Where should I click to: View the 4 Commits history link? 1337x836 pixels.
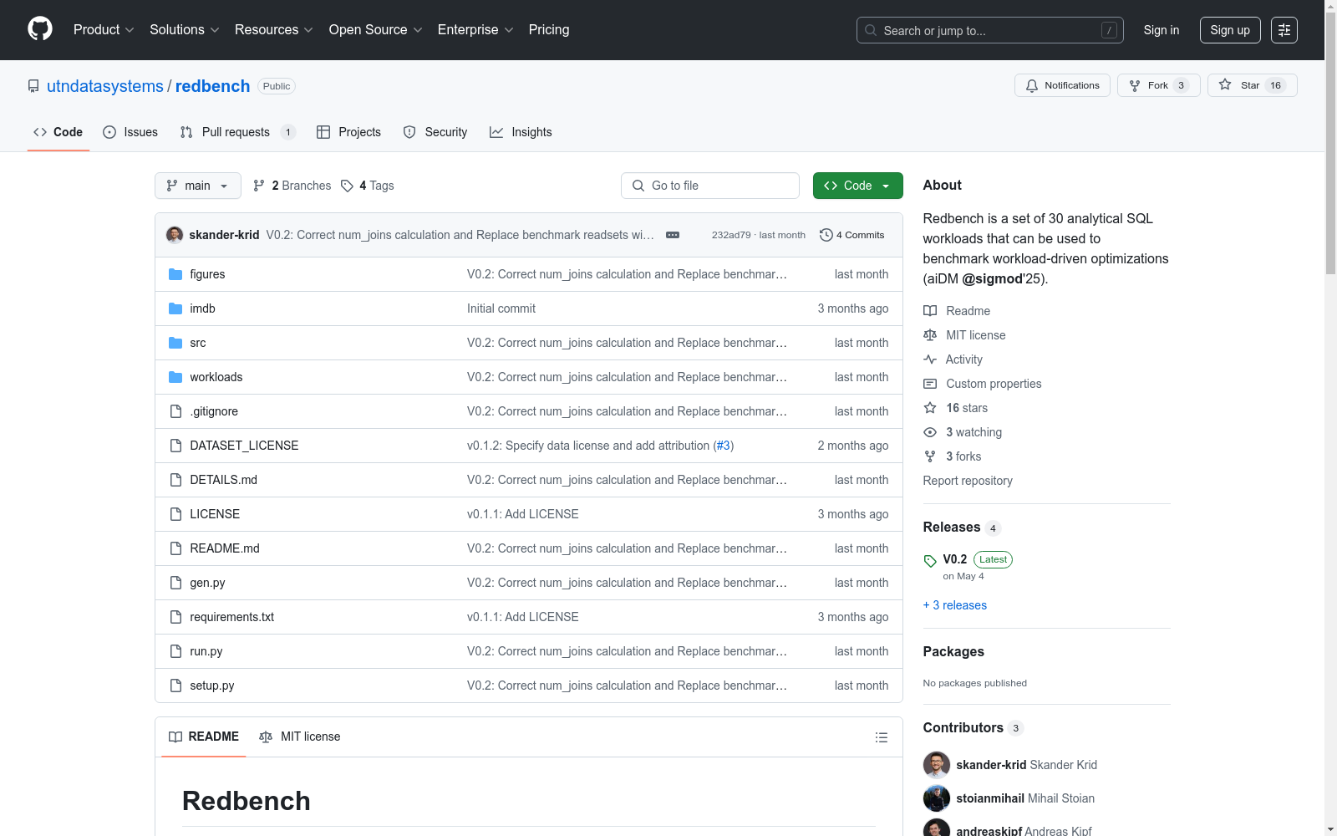(852, 235)
